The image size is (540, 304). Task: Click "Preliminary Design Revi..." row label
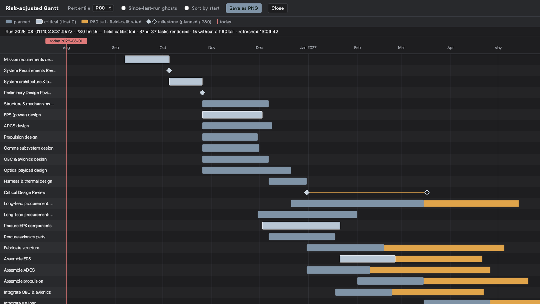pos(27,93)
